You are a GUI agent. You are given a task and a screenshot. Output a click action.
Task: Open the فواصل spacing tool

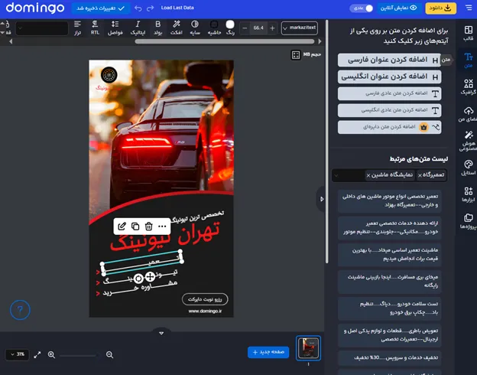[115, 28]
